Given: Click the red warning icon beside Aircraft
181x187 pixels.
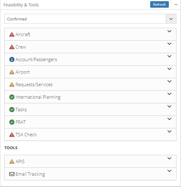Looking at the screenshot, I should point(12,35).
